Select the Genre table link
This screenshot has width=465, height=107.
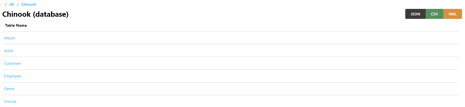(x=9, y=89)
